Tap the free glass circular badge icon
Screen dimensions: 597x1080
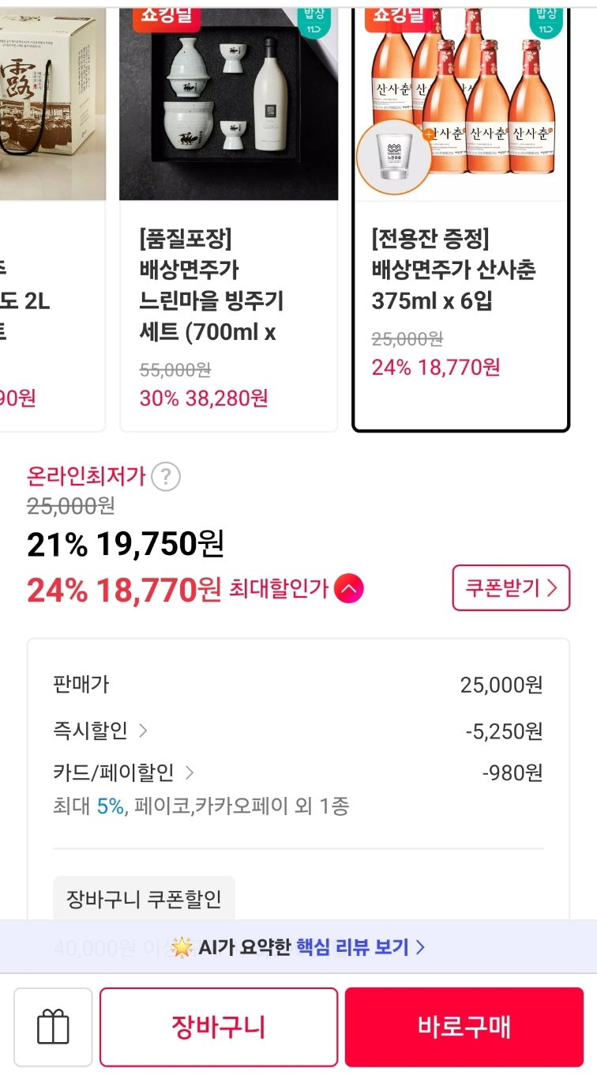coord(394,157)
